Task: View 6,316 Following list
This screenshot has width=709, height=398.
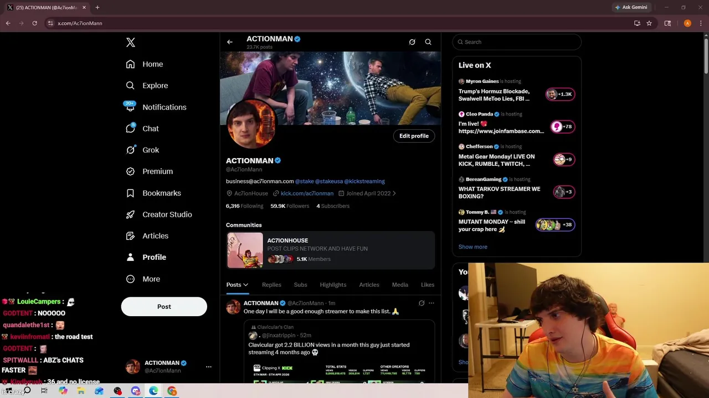Action: (244, 206)
